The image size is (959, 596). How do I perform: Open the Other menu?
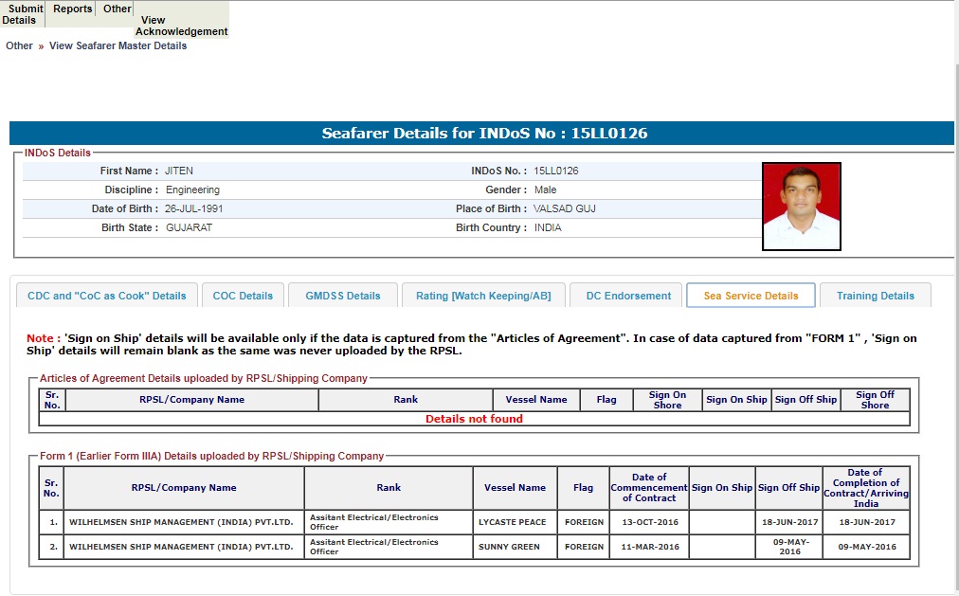point(118,9)
